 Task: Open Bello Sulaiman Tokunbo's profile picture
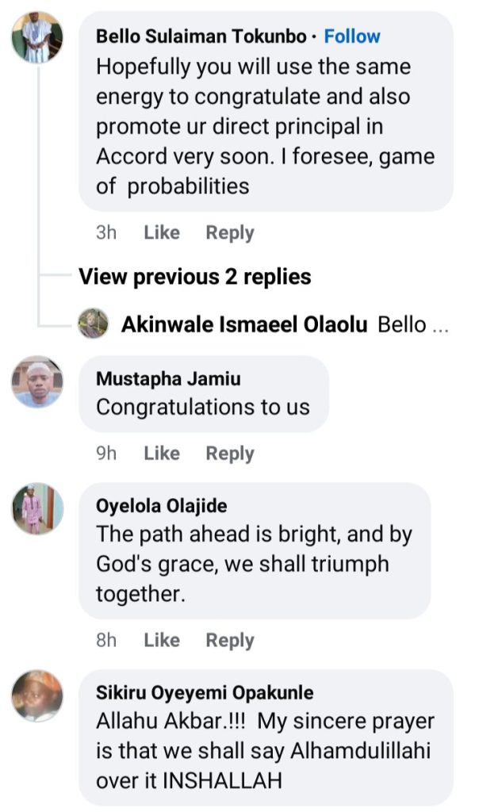(x=37, y=37)
